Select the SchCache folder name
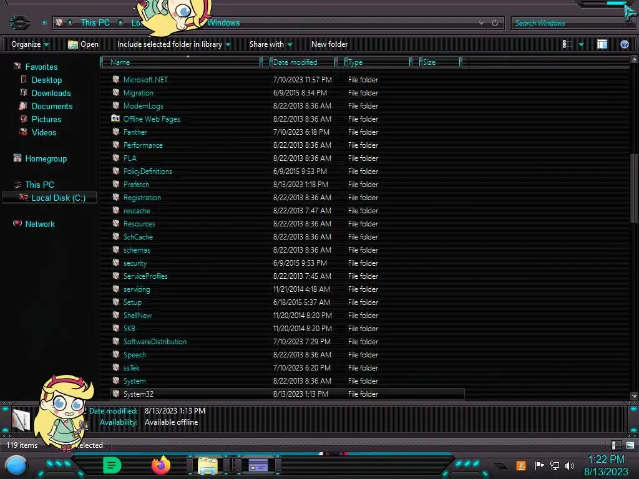Image resolution: width=639 pixels, height=479 pixels. tap(138, 236)
